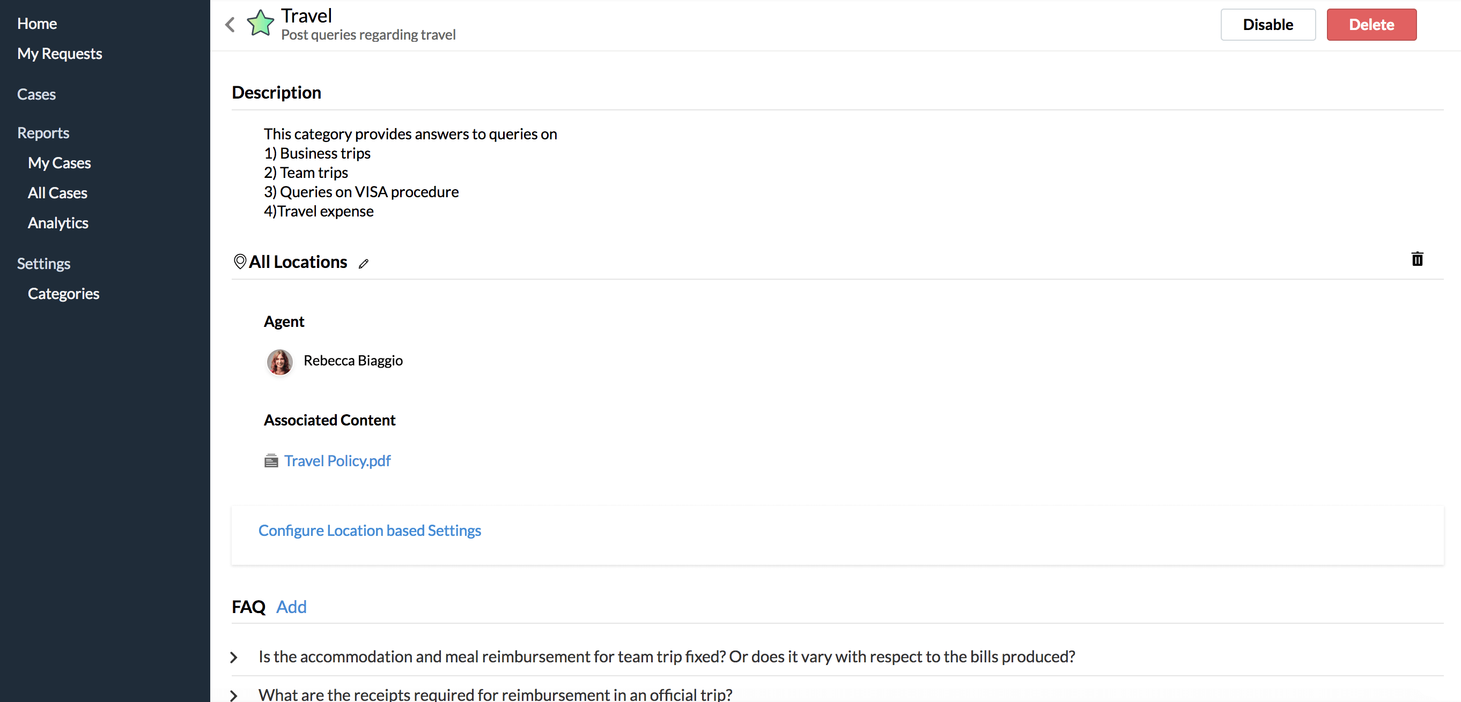
Task: Open the Travel Policy.pdf link
Action: pyautogui.click(x=337, y=461)
